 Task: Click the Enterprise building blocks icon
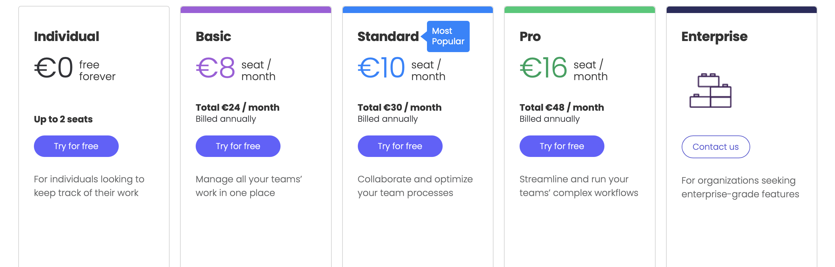710,91
